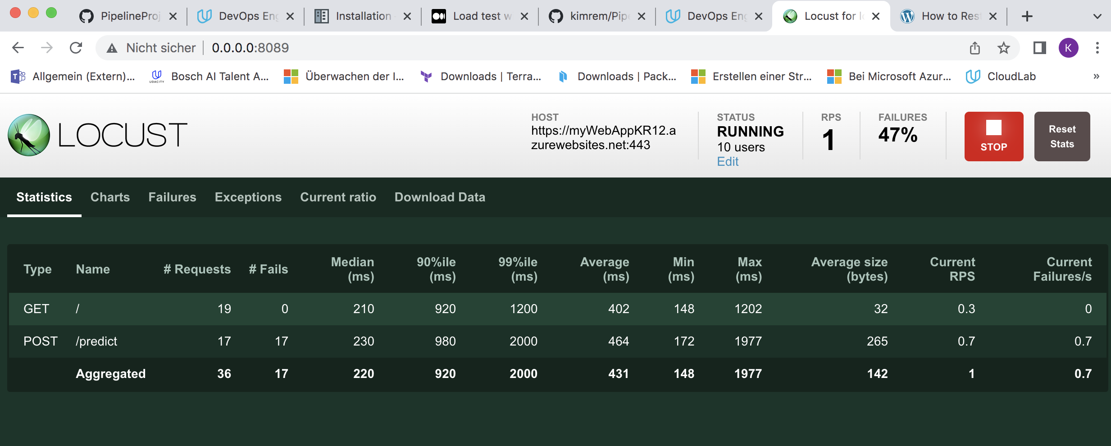Image resolution: width=1111 pixels, height=446 pixels.
Task: Click the Locust logo
Action: click(97, 135)
